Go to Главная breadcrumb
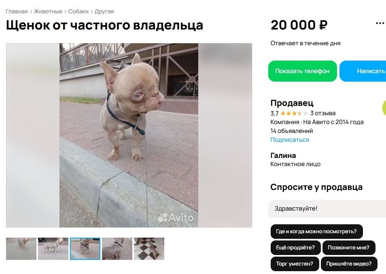This screenshot has width=386, height=274. point(17,12)
